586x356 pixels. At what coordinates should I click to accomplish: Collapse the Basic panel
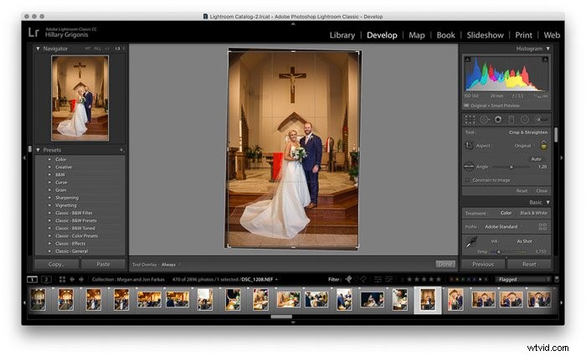(x=547, y=203)
